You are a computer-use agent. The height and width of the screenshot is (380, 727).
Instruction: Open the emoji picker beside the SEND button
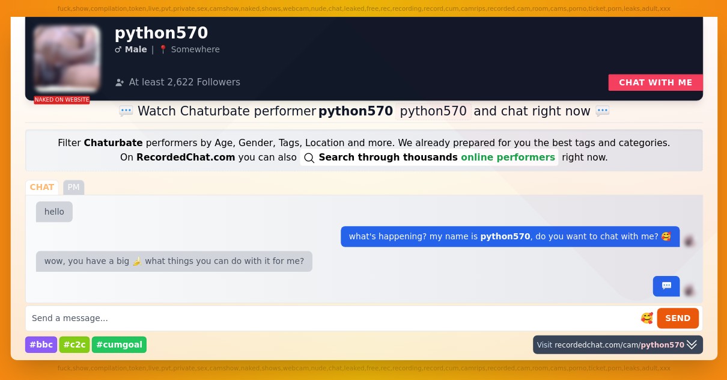coord(647,318)
